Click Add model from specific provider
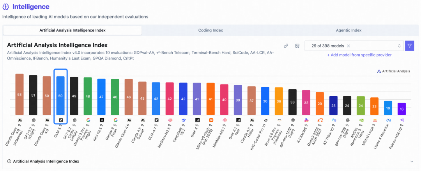Screen dimensions: 421x171 pyautogui.click(x=359, y=55)
